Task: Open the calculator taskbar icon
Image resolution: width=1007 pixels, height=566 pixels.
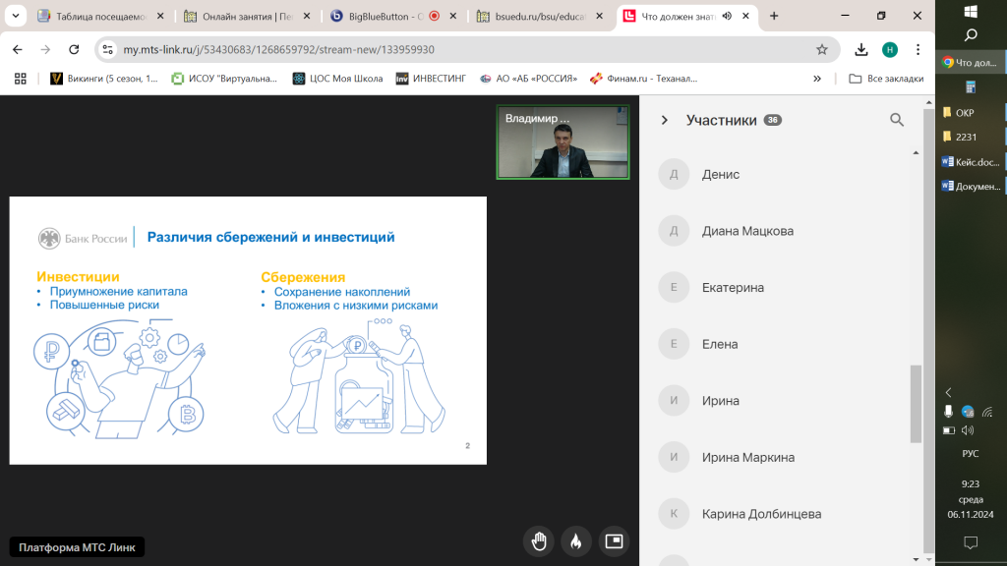Action: 971,87
